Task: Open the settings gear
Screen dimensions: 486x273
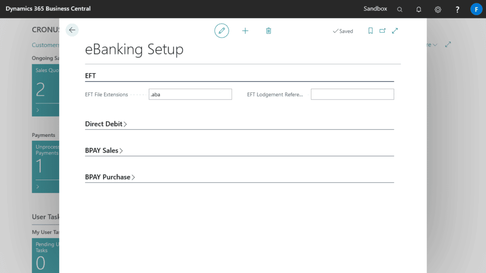Action: [x=438, y=9]
